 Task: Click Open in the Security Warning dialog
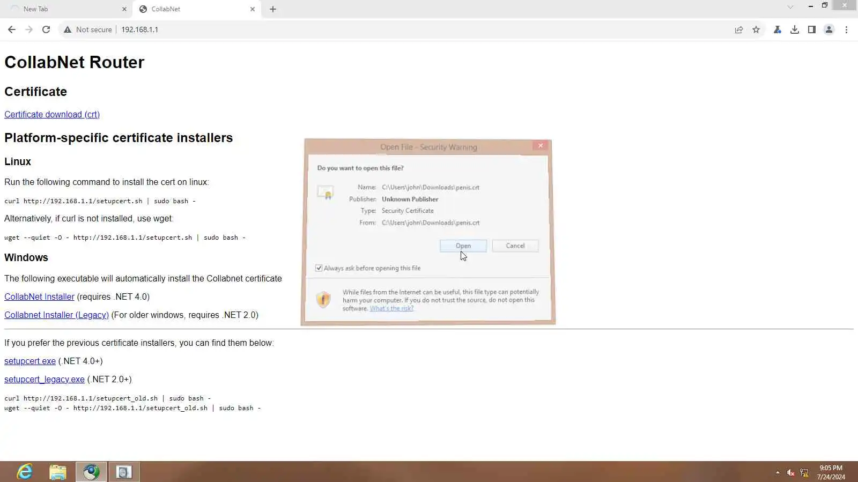pos(463,246)
